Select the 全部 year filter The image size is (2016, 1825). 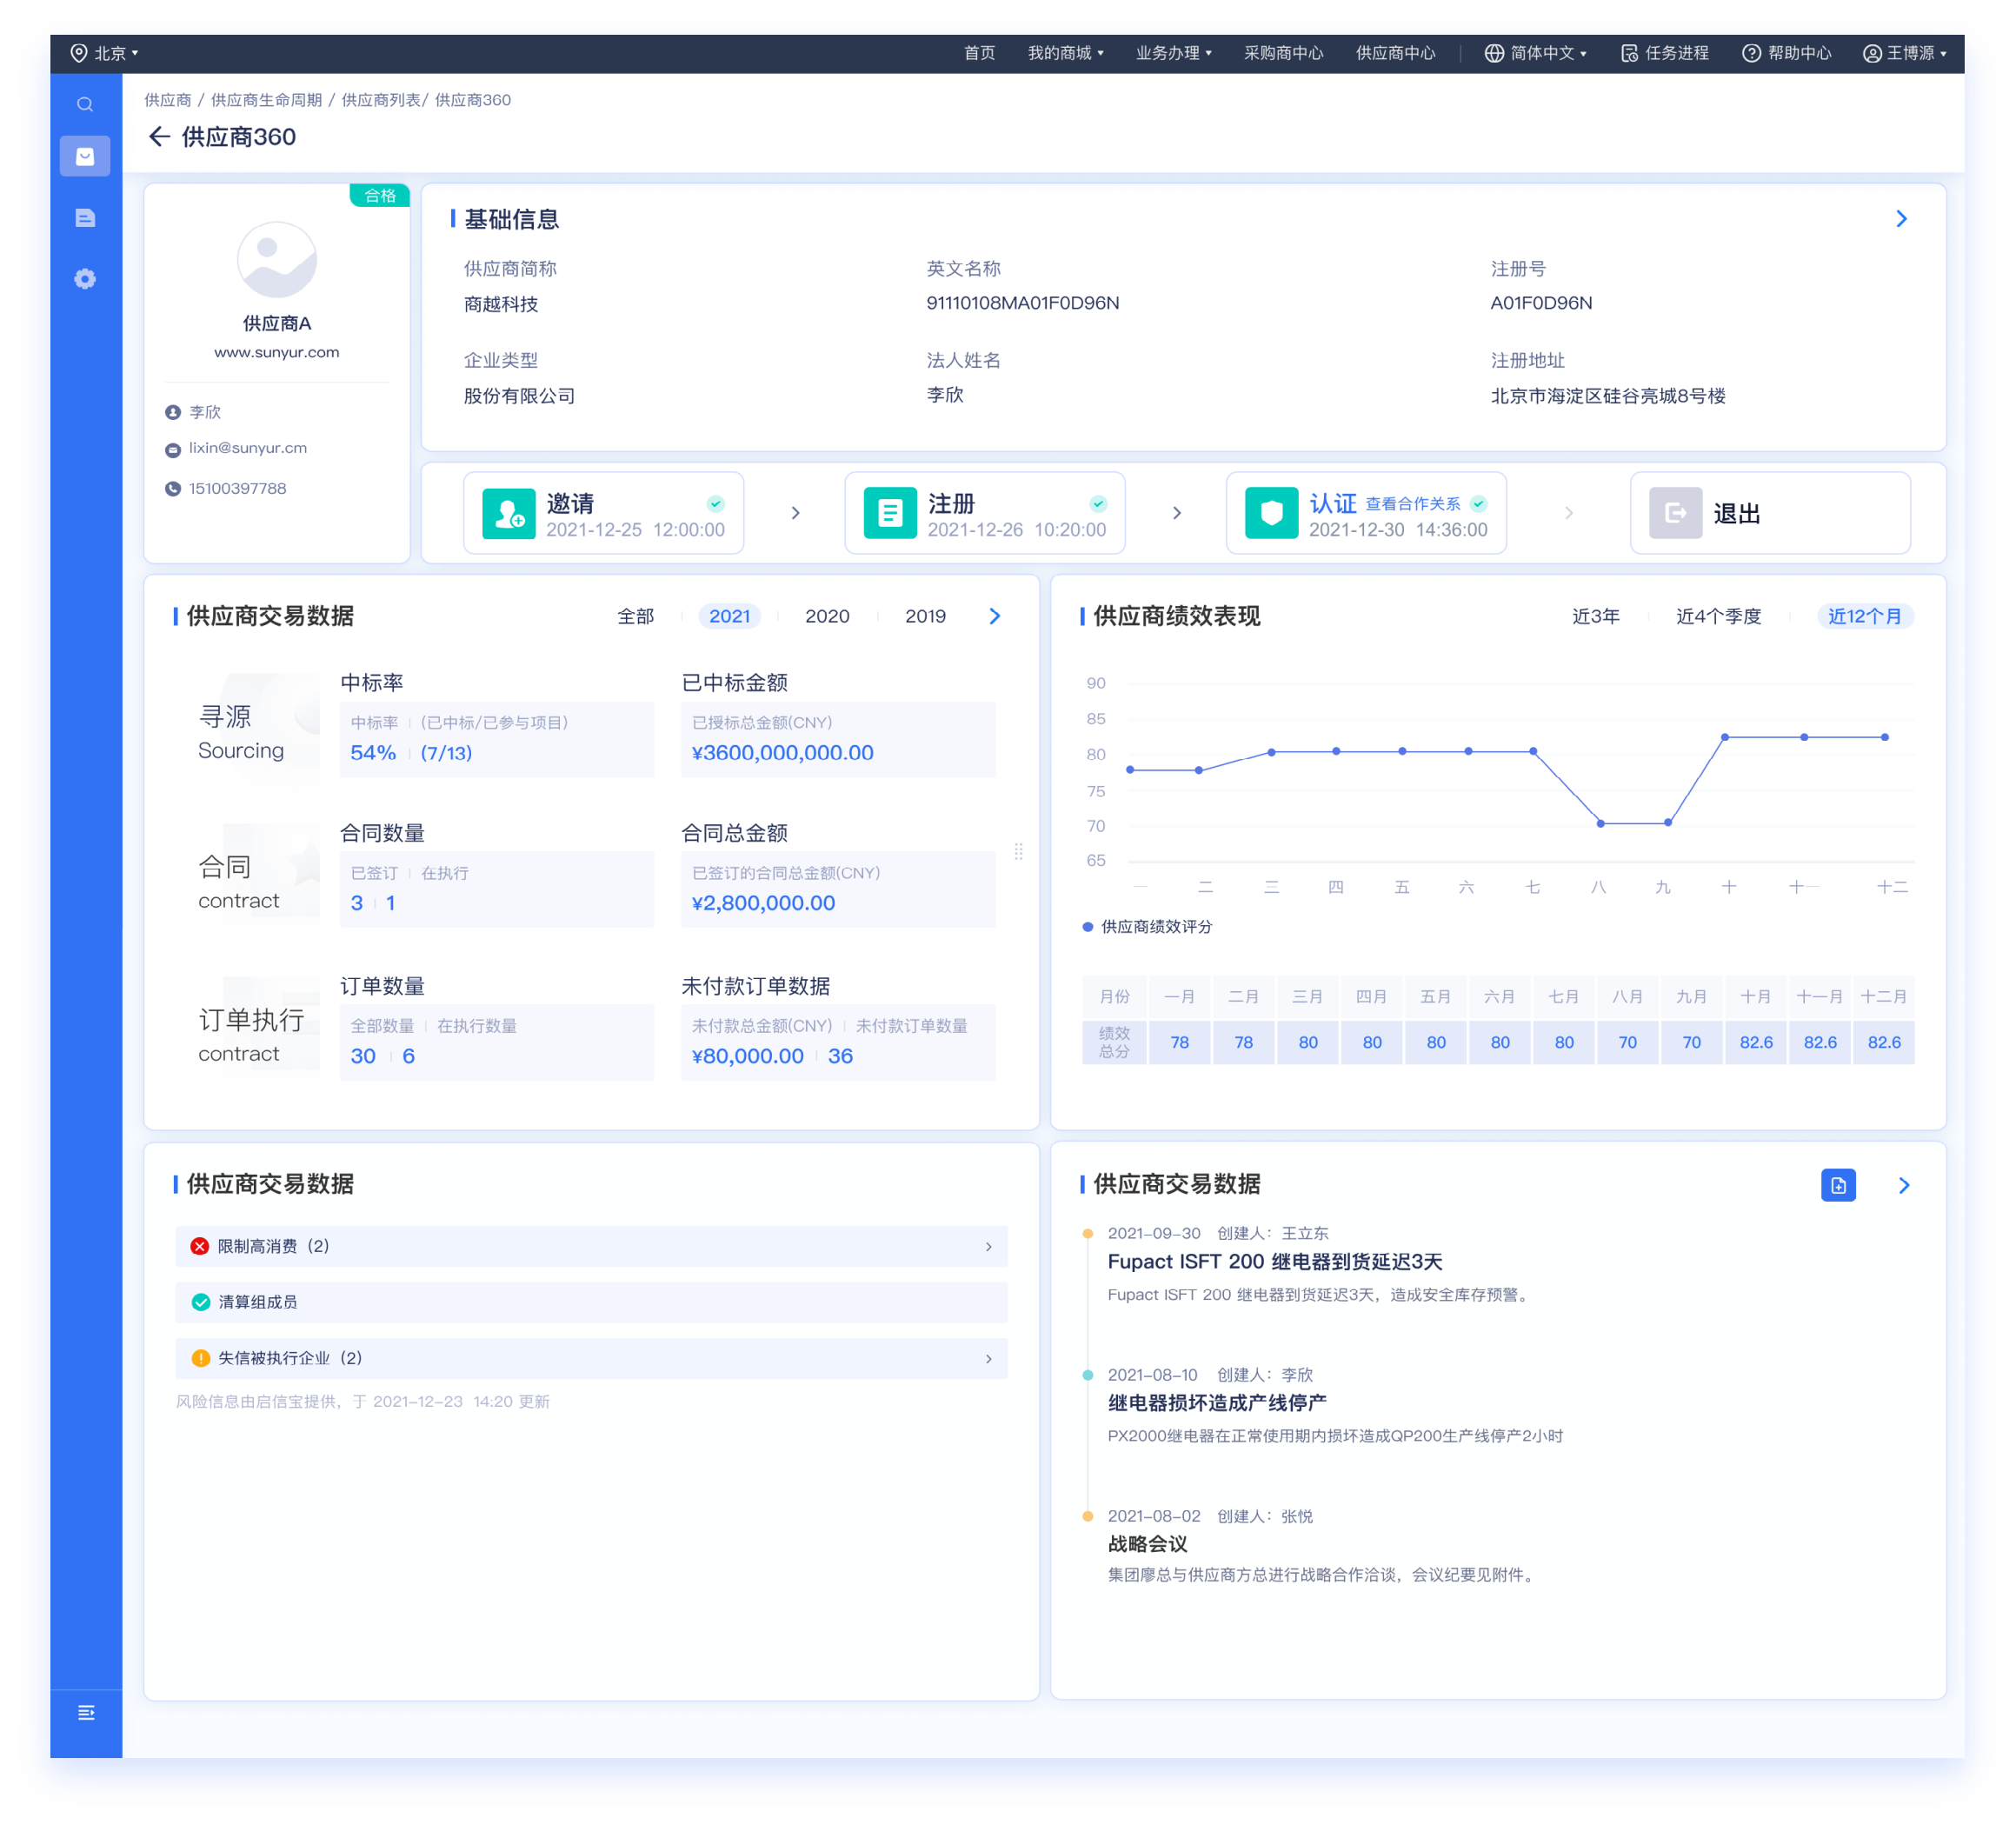coord(635,616)
